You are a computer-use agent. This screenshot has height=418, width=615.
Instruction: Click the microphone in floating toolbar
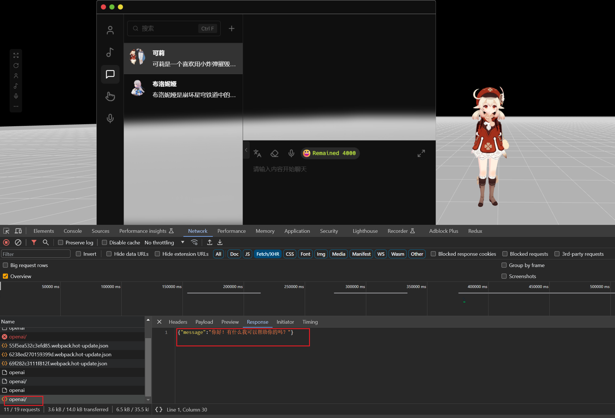click(x=16, y=96)
